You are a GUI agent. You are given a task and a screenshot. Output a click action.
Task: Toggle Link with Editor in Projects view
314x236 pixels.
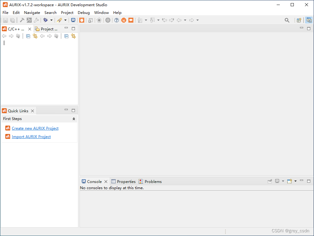(73, 36)
